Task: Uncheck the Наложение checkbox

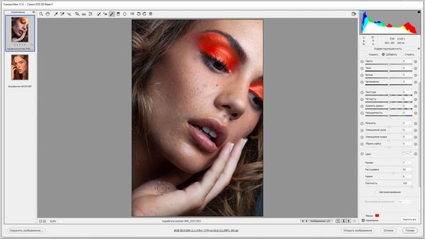Action: [363, 220]
